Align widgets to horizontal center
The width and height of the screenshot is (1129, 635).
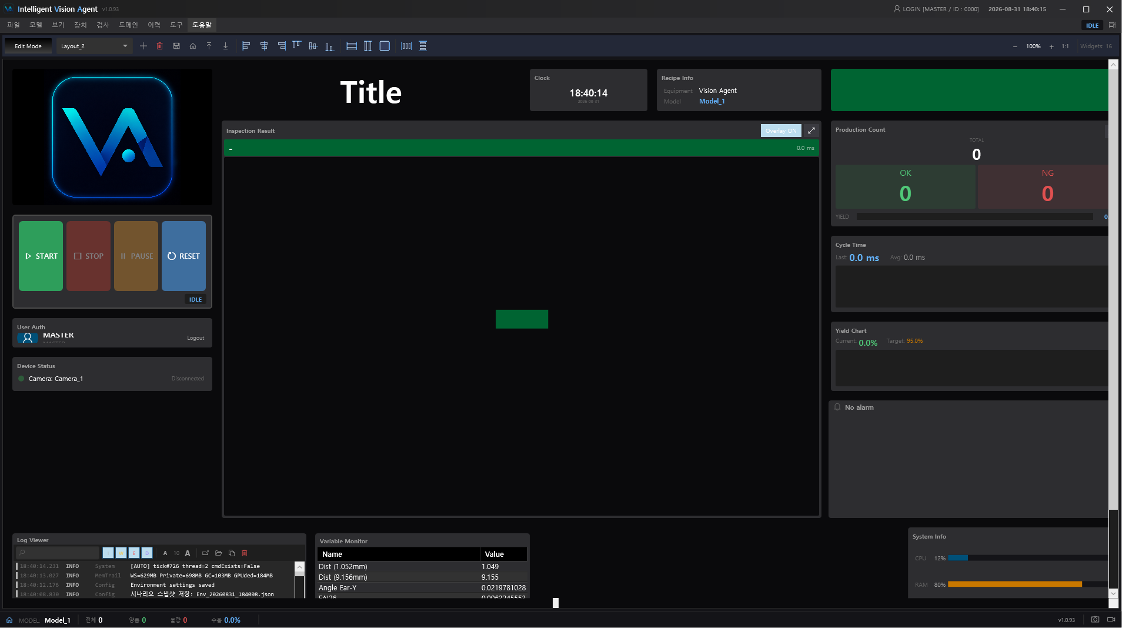(x=264, y=46)
